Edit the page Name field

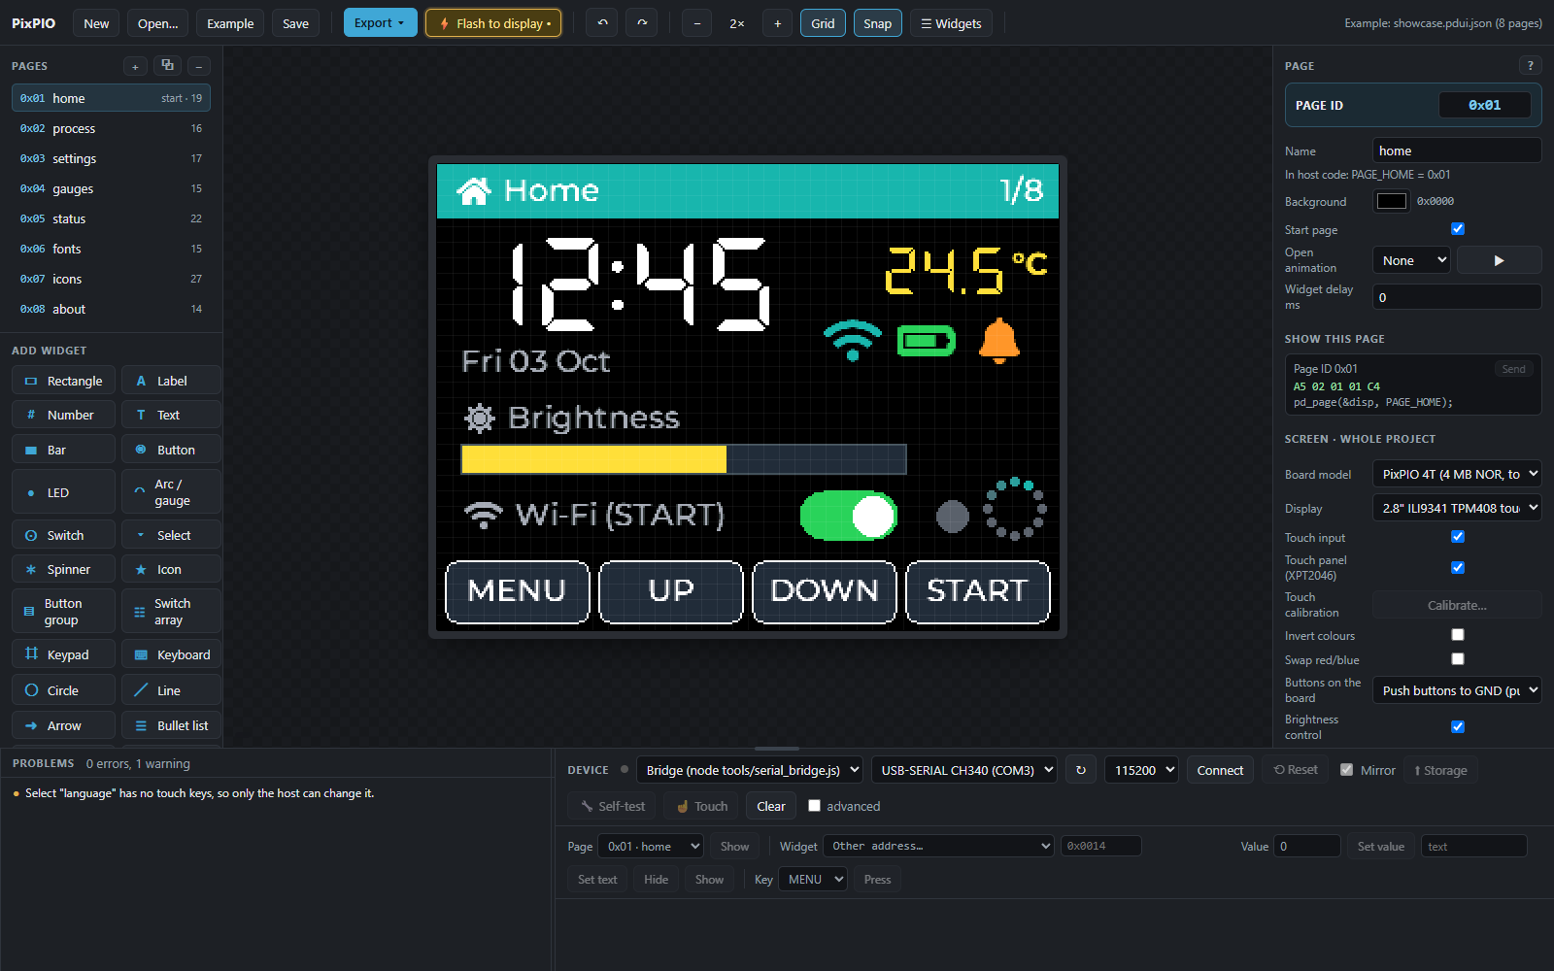1457,151
